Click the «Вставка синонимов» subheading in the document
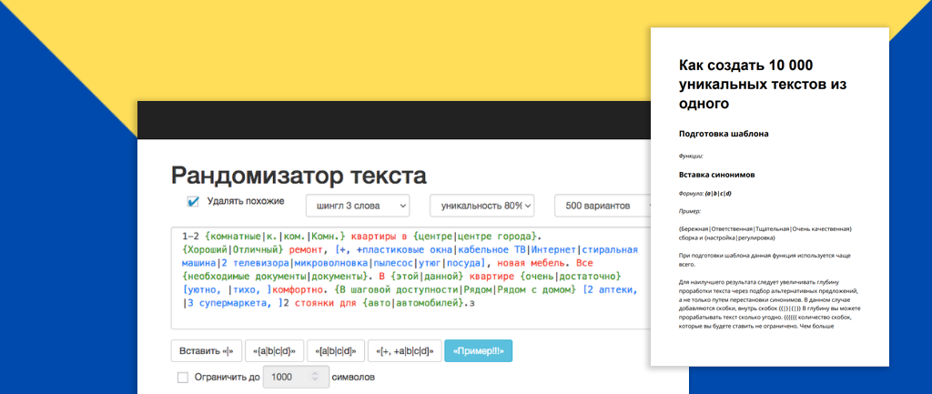Viewport: 932px width, 394px height. coord(718,174)
